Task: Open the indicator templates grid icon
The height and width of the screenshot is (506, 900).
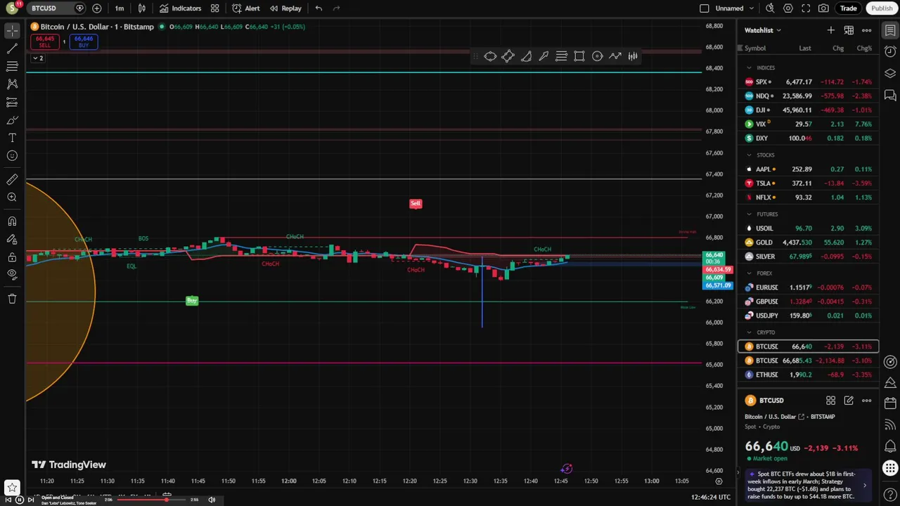Action: click(x=215, y=8)
